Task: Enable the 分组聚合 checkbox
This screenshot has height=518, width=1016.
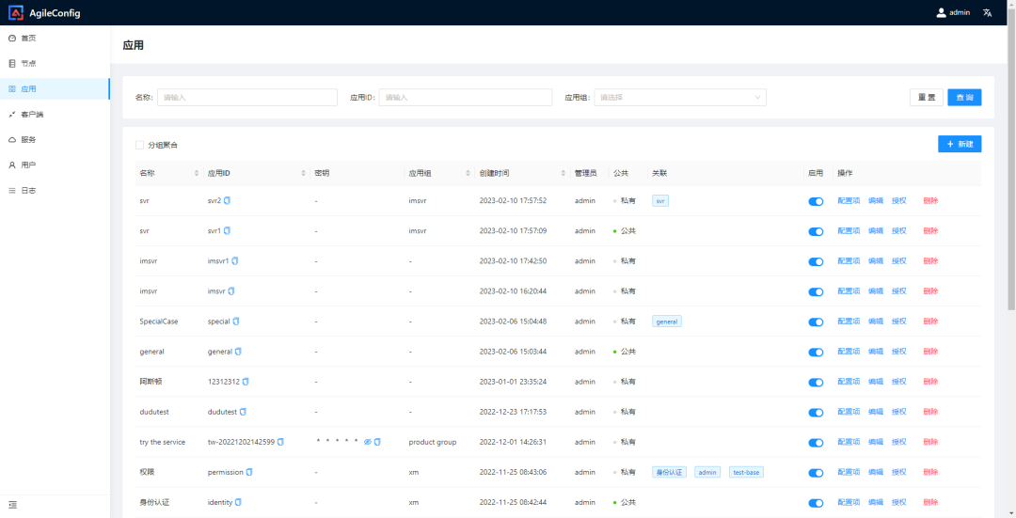Action: pyautogui.click(x=140, y=145)
